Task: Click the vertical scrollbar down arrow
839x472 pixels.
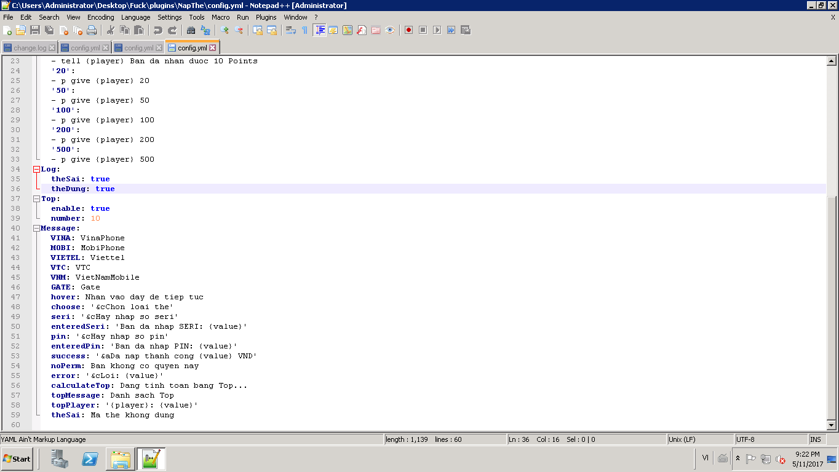Action: pyautogui.click(x=831, y=425)
